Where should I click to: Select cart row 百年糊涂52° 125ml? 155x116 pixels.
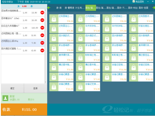coord(23,20)
